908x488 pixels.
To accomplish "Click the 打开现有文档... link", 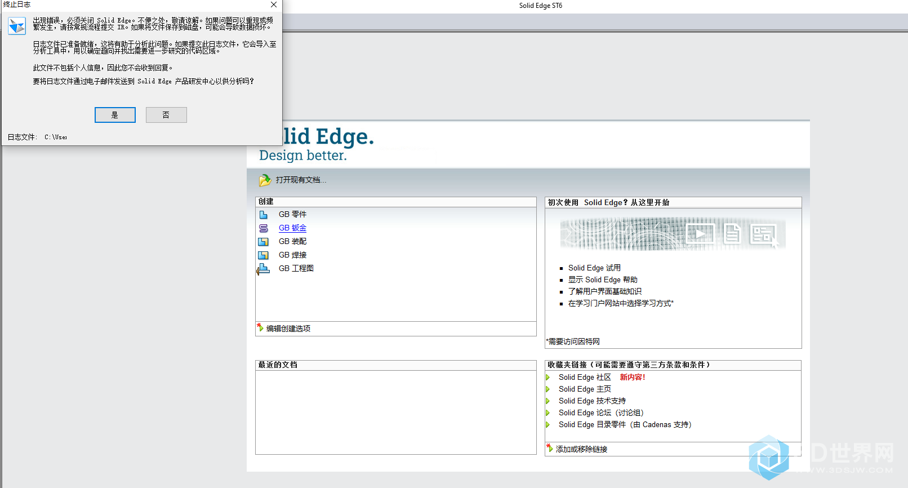I will click(x=301, y=180).
